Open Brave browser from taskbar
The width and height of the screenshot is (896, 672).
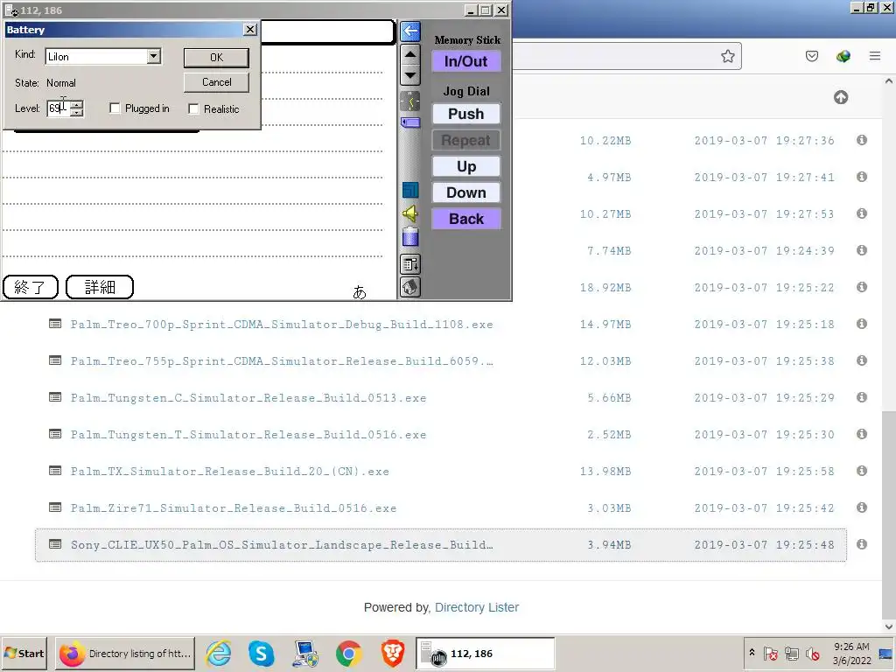click(393, 653)
